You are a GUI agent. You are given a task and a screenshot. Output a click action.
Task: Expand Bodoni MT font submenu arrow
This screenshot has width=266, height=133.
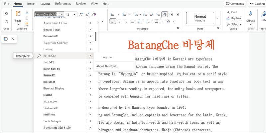coord(90,108)
